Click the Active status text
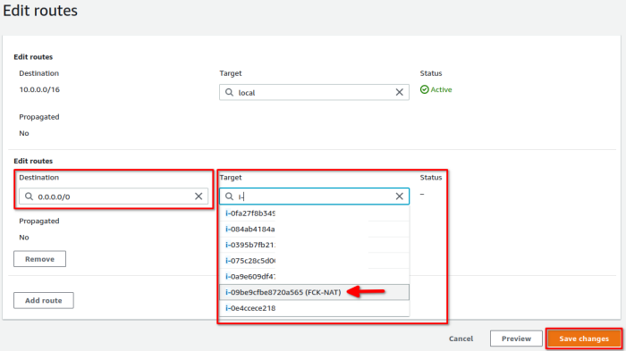This screenshot has width=626, height=351. (x=441, y=89)
